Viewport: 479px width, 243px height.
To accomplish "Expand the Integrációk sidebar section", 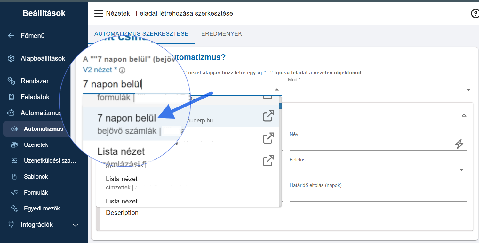I will (76, 225).
